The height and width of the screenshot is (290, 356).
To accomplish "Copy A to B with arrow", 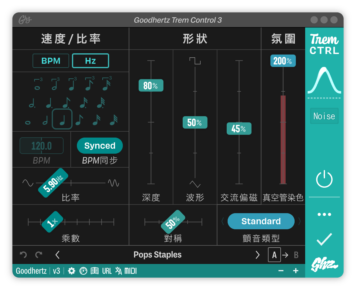I will coord(285,255).
